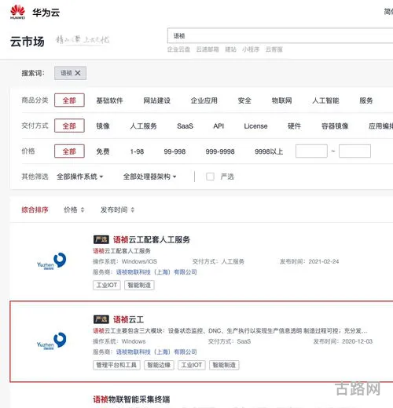Click the 严选 badge on 语祯云工配套人工服务
Screen dimensions: 393x408
pos(101,239)
